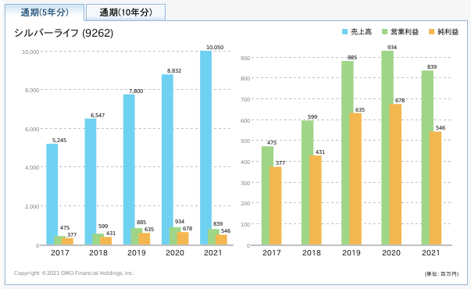Click the 2017 sales bar labeled 5,245
Image resolution: width=471 pixels, height=289 pixels.
52,194
